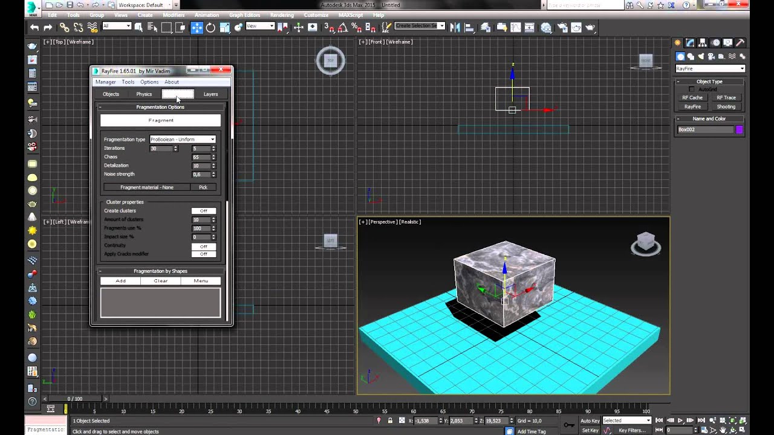Open the Rendering menu
Viewport: 774px width, 435px height.
point(282,14)
